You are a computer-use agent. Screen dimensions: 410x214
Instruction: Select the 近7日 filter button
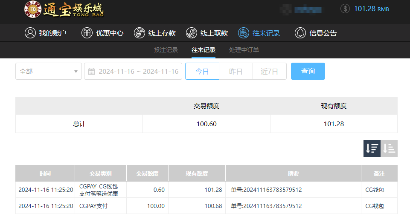pyautogui.click(x=269, y=71)
